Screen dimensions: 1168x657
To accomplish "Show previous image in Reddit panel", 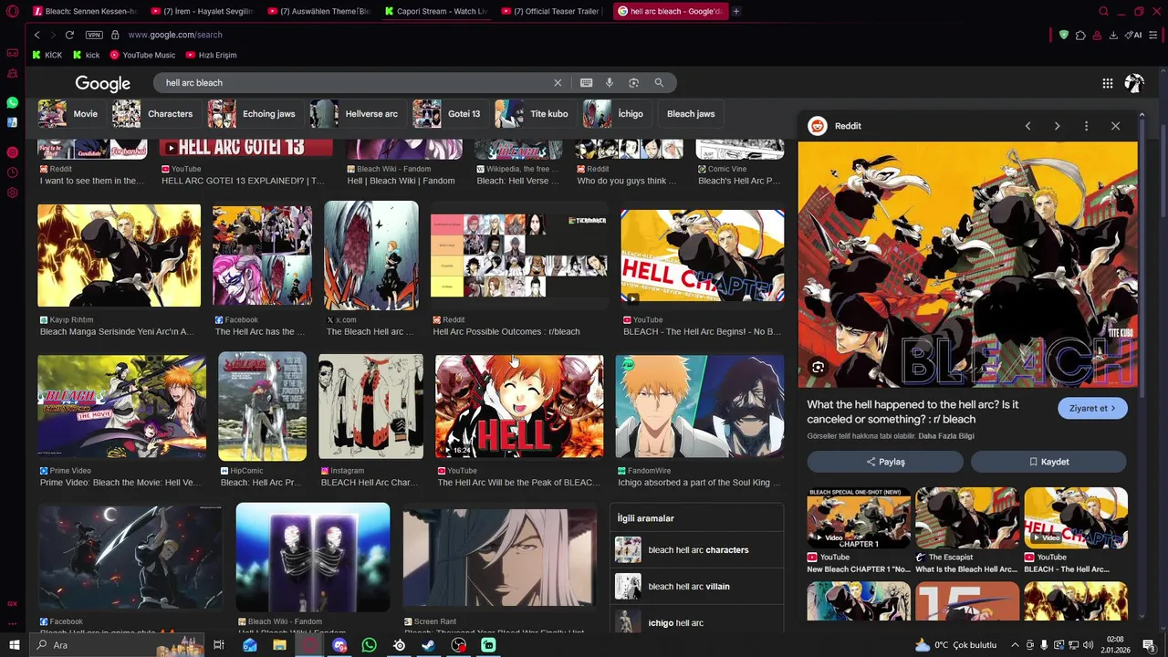I will tap(1027, 126).
